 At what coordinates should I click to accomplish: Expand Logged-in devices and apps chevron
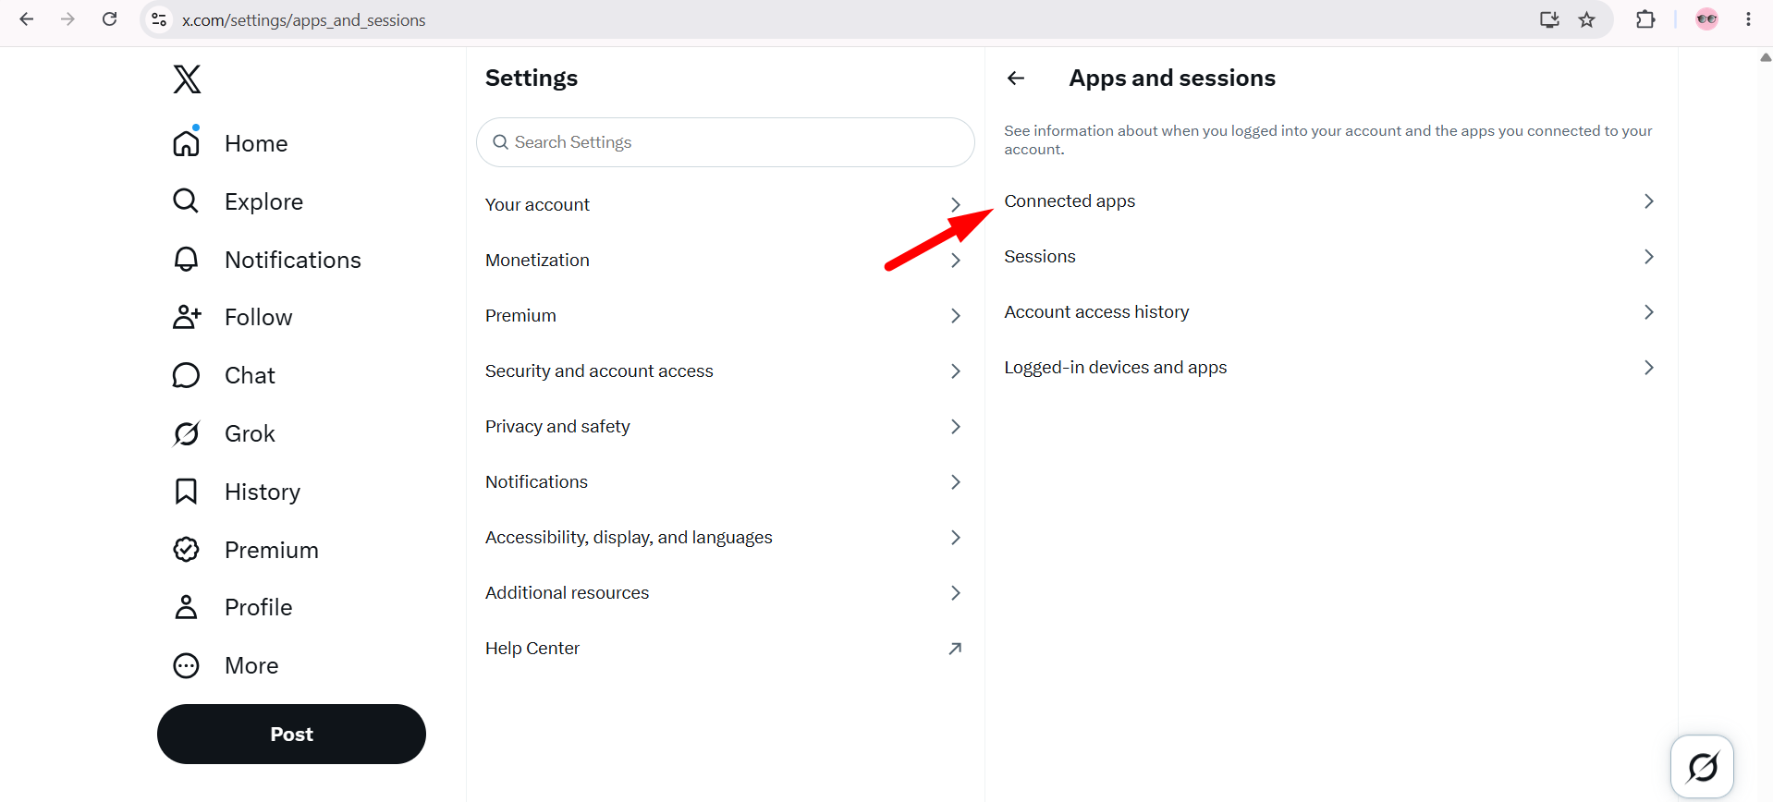click(x=1648, y=368)
